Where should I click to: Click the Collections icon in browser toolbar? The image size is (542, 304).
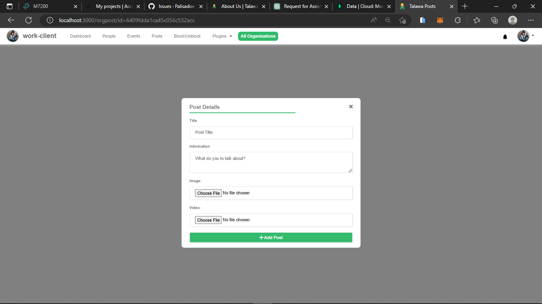coord(494,20)
